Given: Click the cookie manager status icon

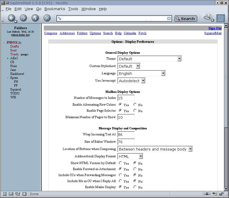Looking at the screenshot, I should click(x=214, y=194).
